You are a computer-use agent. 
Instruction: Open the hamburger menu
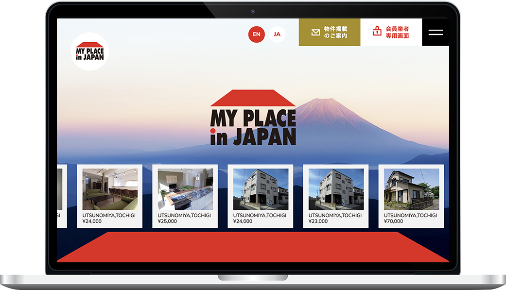pyautogui.click(x=436, y=33)
